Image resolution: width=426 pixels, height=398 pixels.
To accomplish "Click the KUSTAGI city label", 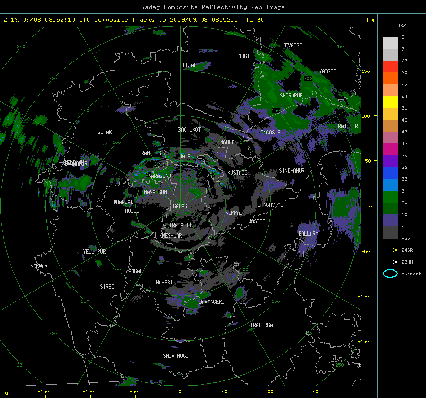I will pos(237,173).
